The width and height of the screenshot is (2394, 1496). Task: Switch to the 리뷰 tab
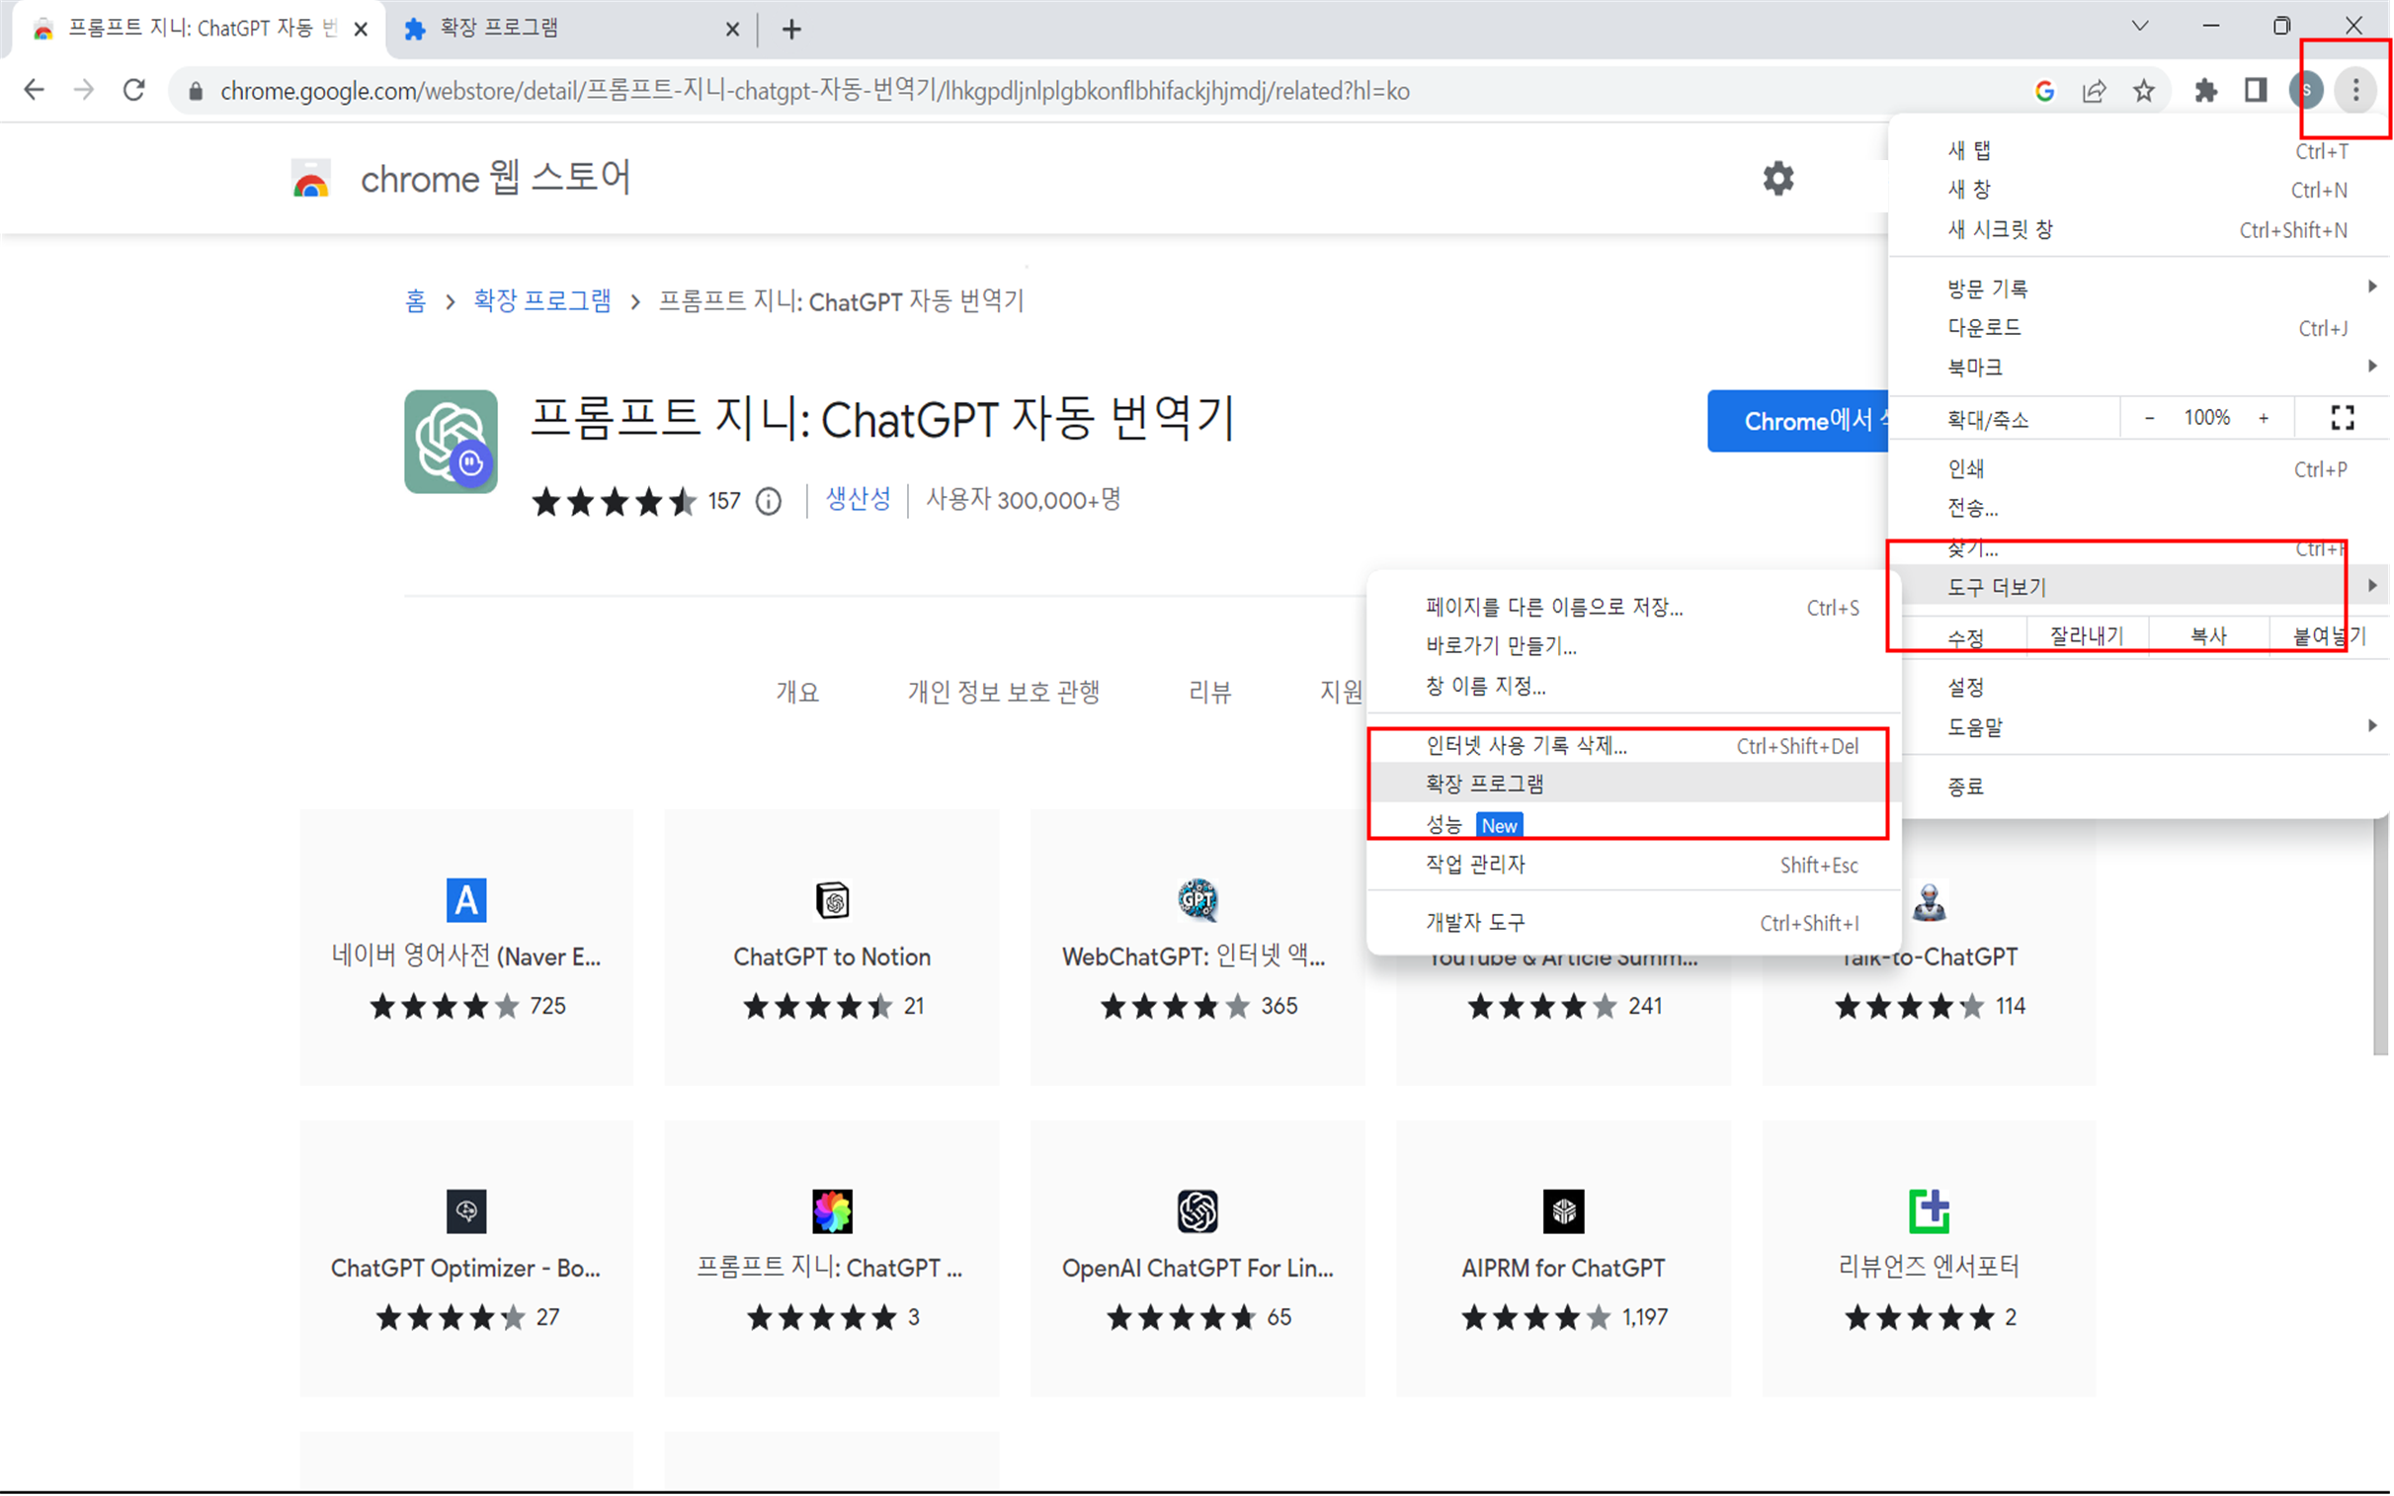click(x=1209, y=692)
